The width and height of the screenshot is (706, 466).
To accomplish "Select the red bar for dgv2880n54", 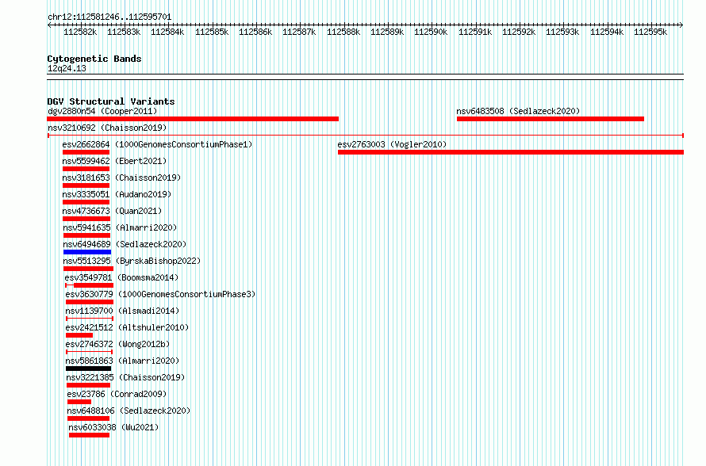I will (193, 119).
